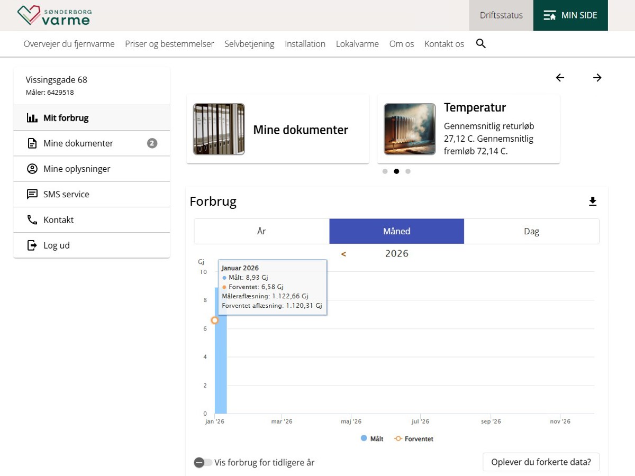
Task: Open the Temperatur card thumbnail
Action: [x=410, y=129]
